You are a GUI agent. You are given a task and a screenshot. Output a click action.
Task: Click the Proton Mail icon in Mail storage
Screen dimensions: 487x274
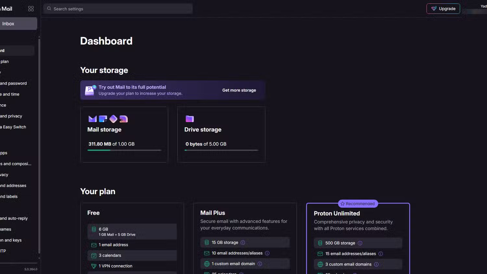coord(93,119)
